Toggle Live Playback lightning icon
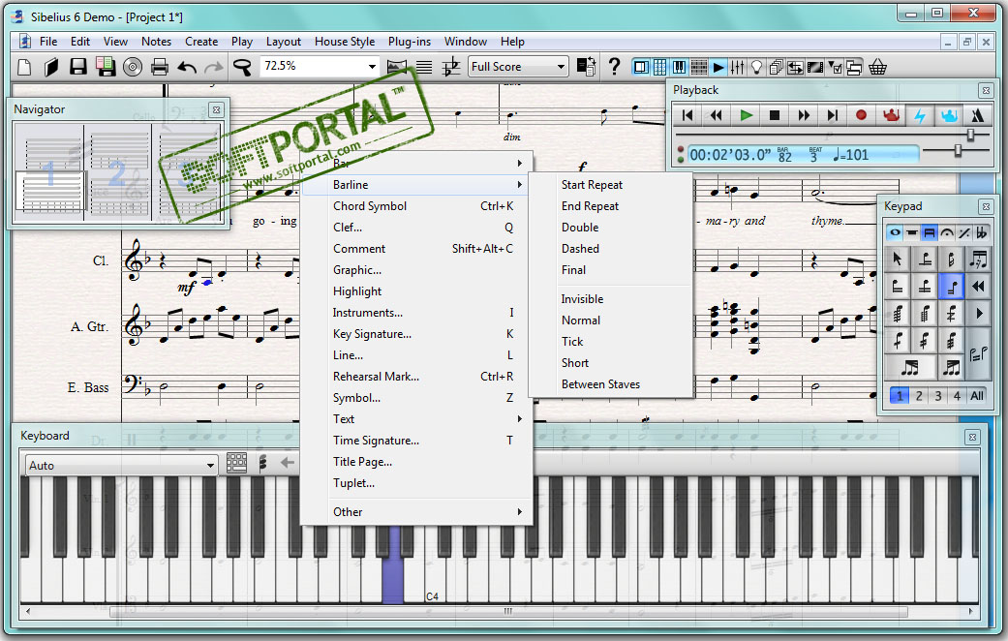This screenshot has width=1008, height=641. 920,115
